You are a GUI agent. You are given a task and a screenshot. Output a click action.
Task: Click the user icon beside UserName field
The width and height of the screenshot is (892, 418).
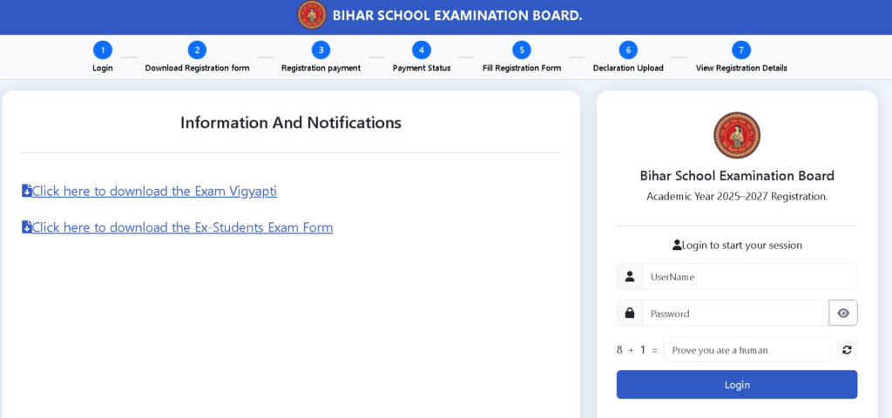click(x=629, y=276)
